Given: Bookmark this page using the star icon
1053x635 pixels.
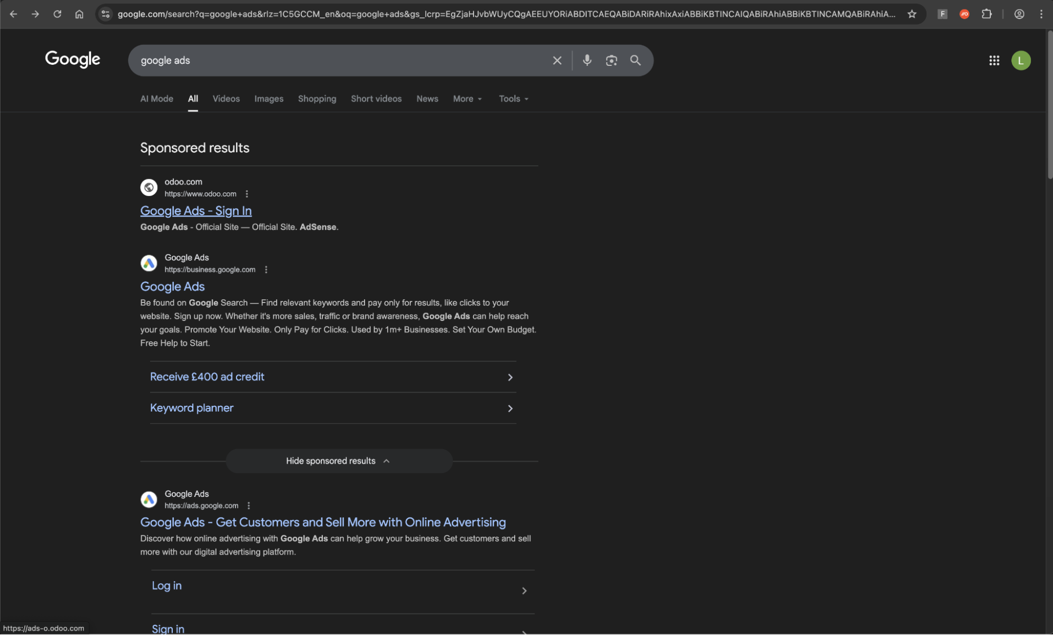Looking at the screenshot, I should 911,14.
